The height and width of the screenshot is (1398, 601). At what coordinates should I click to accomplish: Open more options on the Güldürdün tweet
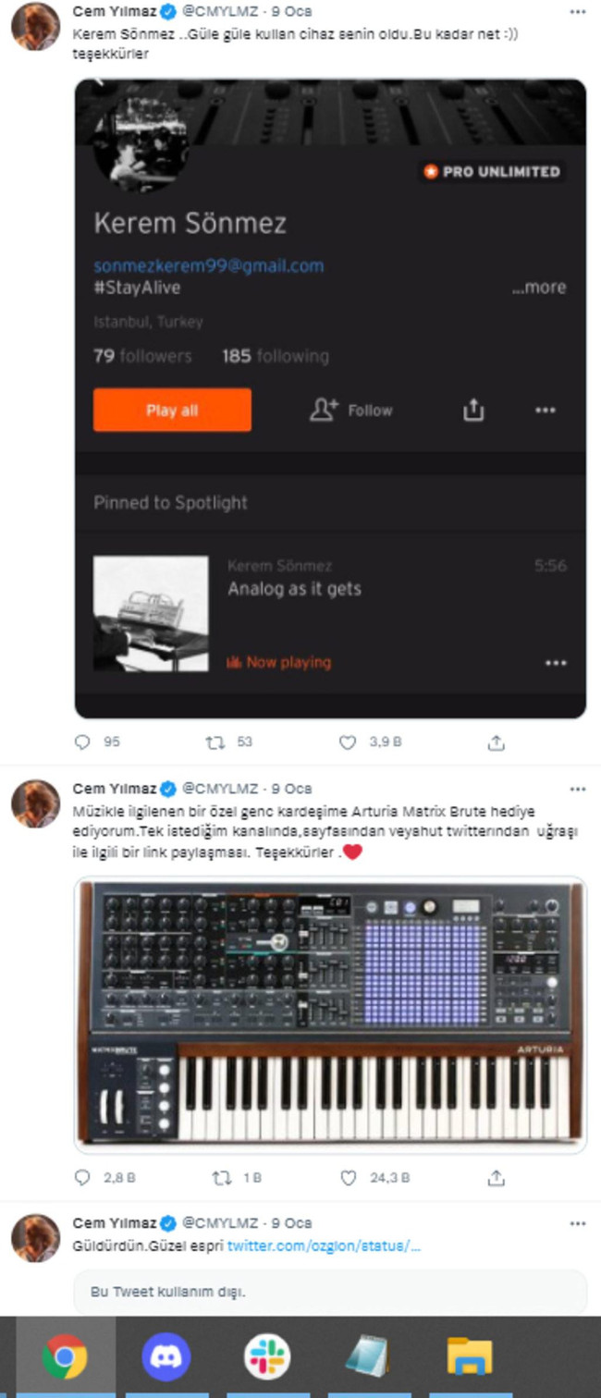click(x=578, y=1223)
